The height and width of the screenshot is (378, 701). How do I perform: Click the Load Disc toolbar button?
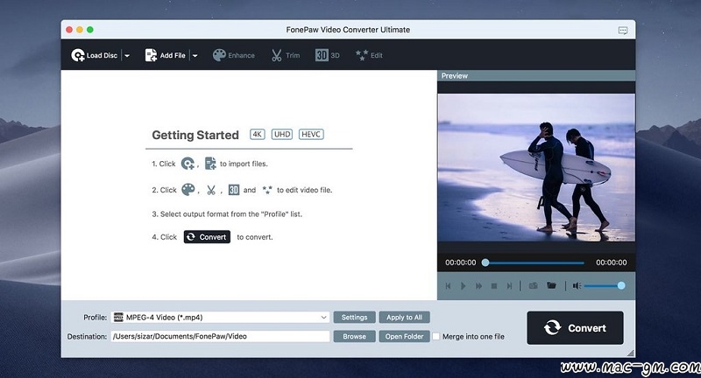pos(95,55)
